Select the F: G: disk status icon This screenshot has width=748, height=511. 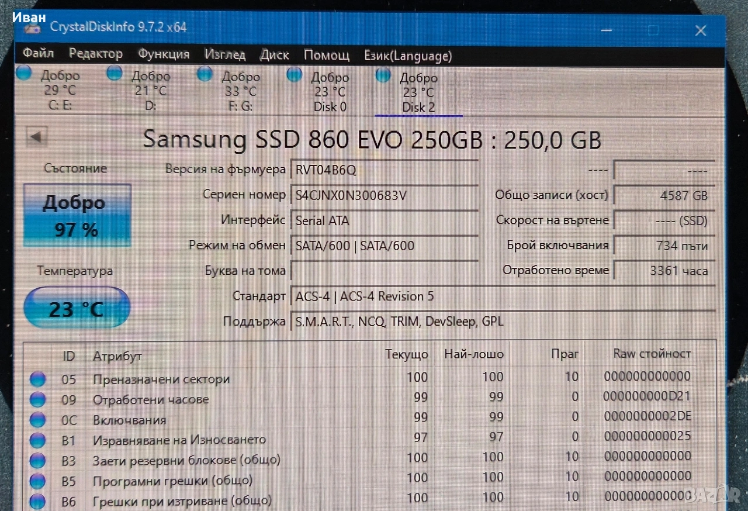click(205, 74)
